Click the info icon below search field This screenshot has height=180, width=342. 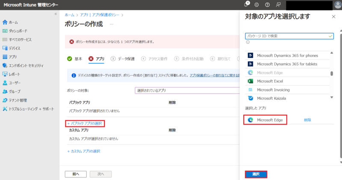[x=248, y=42]
